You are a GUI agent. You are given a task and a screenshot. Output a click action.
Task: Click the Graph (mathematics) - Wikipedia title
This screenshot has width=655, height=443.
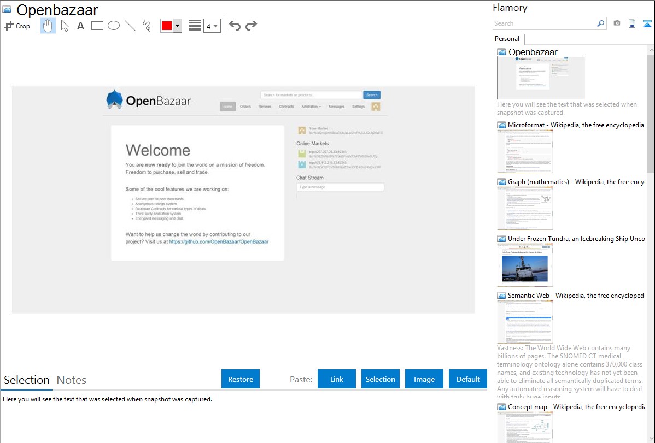click(x=576, y=182)
